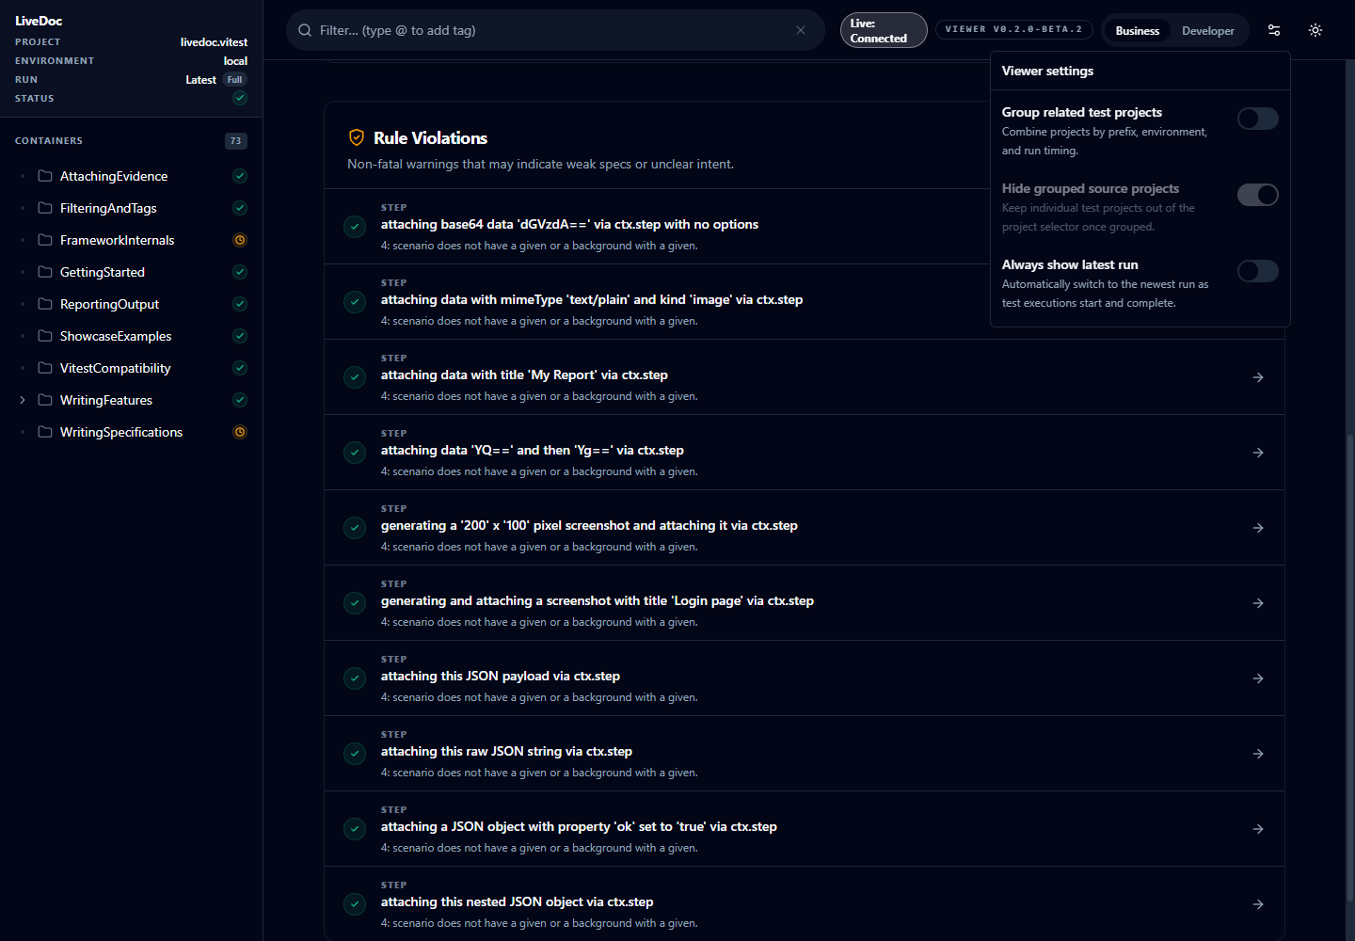Click the Viewer v0.2.0-beta.2 version badge
The height and width of the screenshot is (941, 1355).
(x=1014, y=29)
